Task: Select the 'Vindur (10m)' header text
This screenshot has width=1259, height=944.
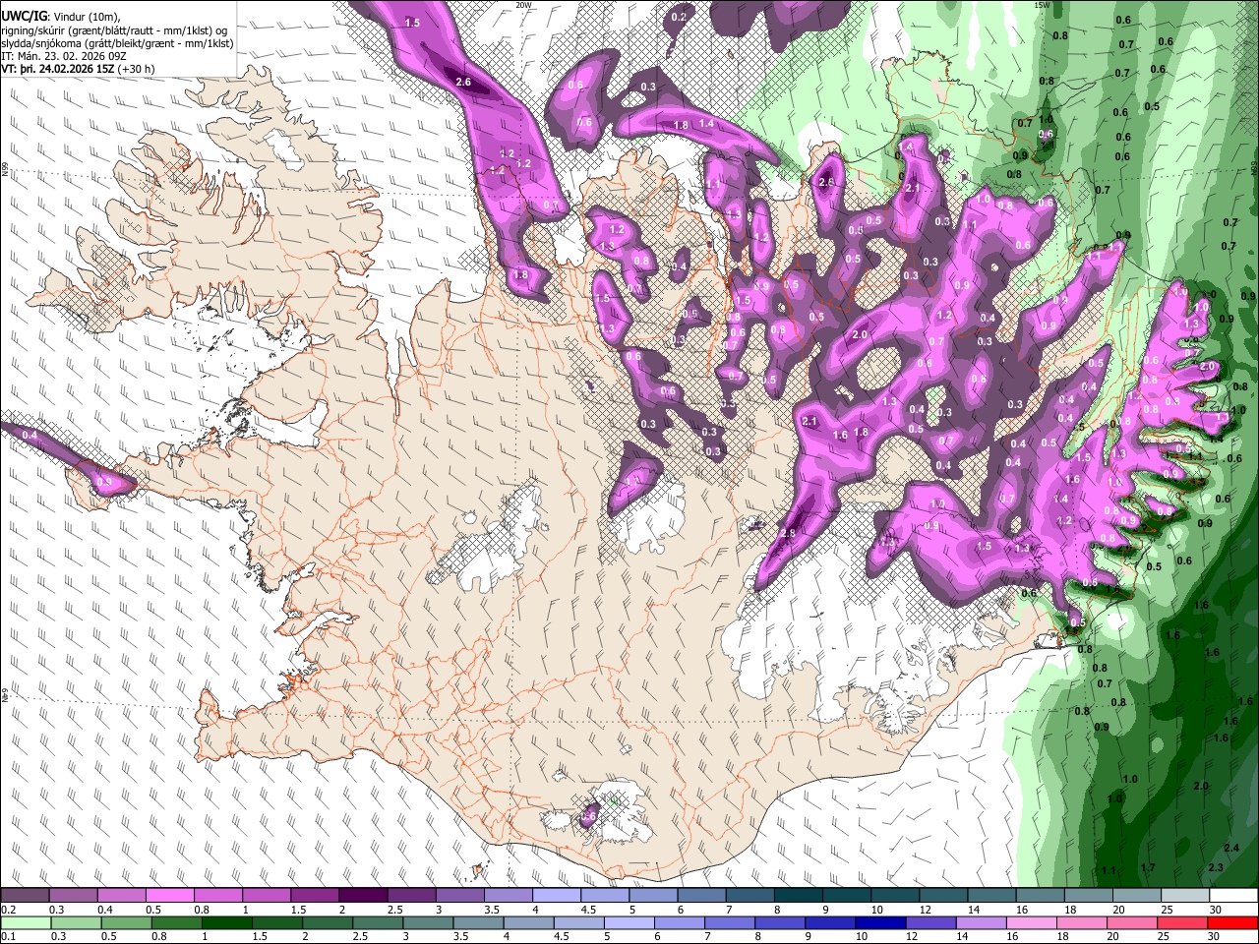Action: (x=85, y=17)
